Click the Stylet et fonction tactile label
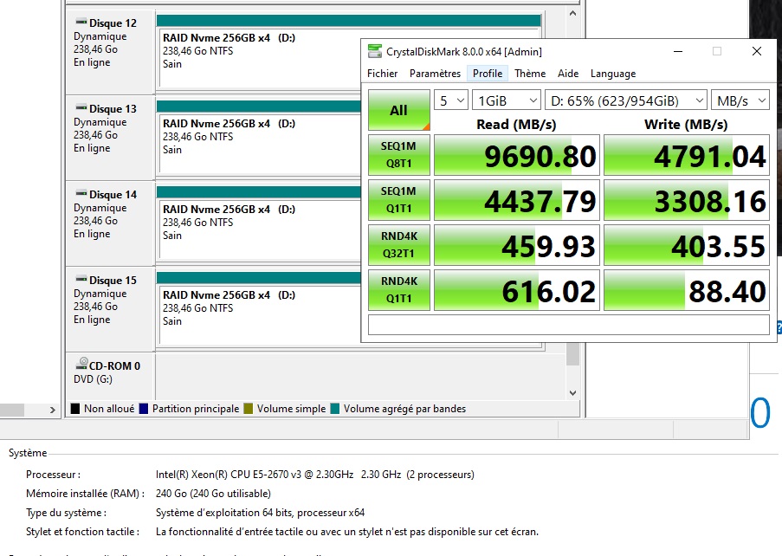Screen dimensions: 782x556 (x=82, y=532)
